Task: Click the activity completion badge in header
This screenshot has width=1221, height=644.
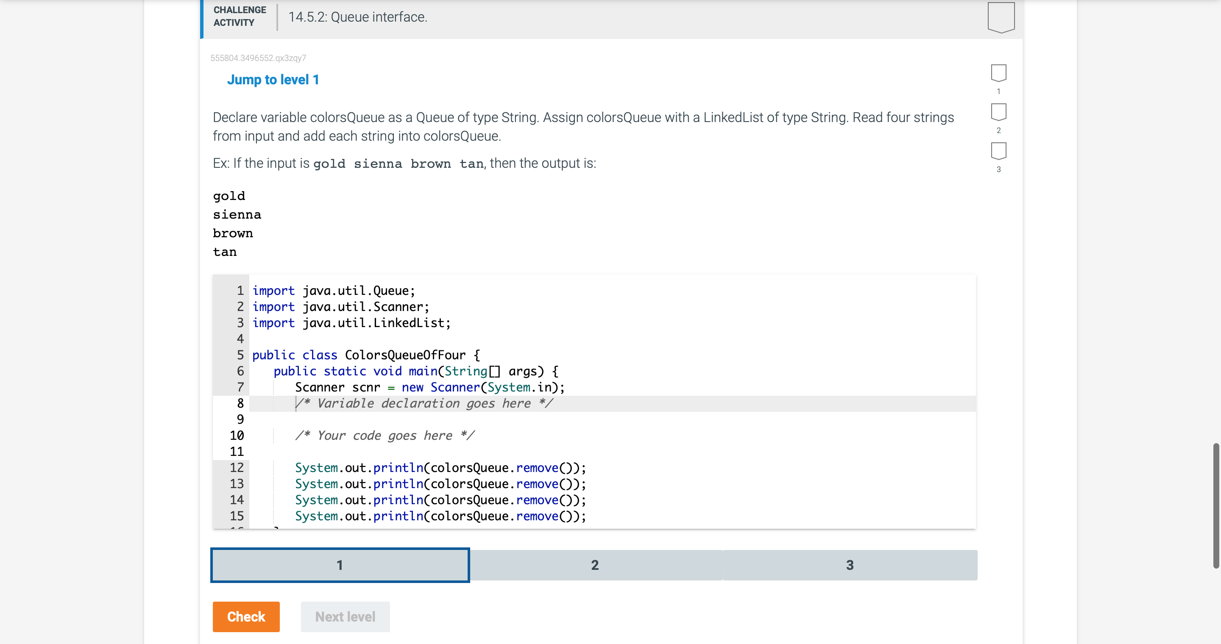Action: (1001, 17)
